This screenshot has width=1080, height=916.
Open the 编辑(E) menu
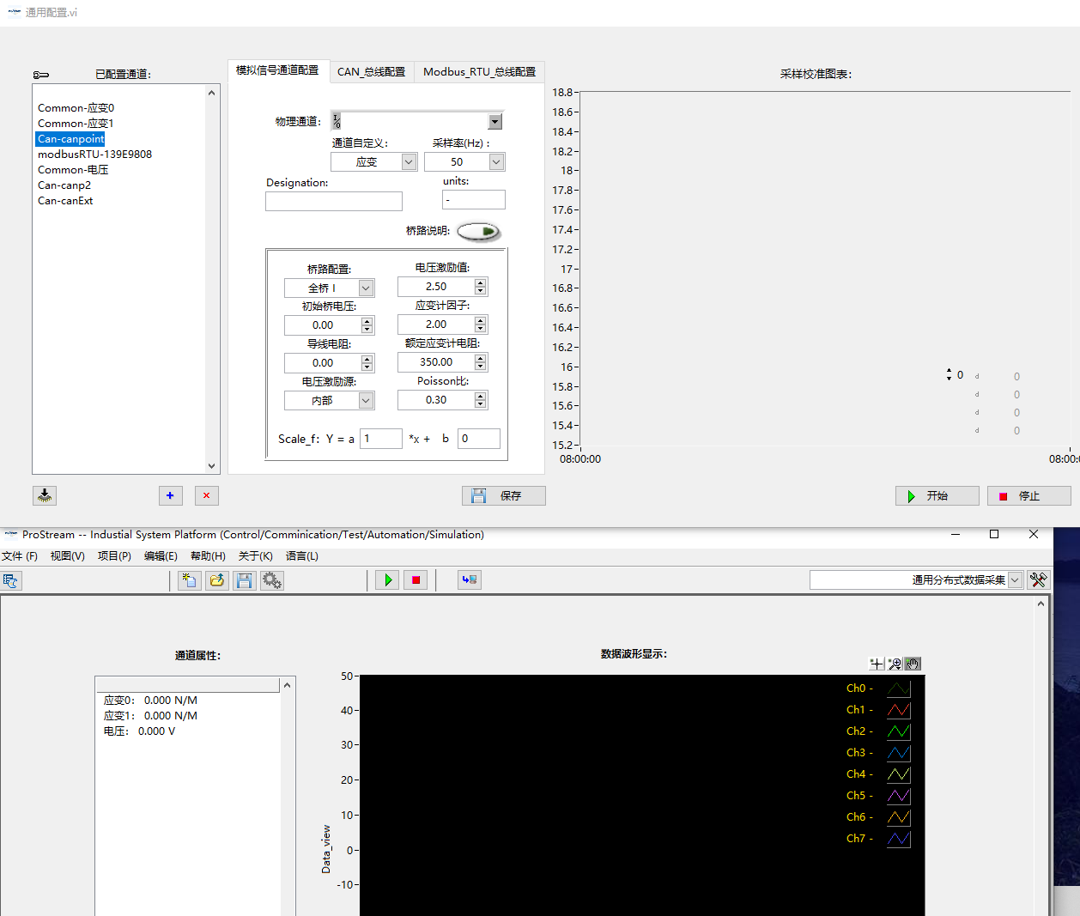(x=161, y=556)
